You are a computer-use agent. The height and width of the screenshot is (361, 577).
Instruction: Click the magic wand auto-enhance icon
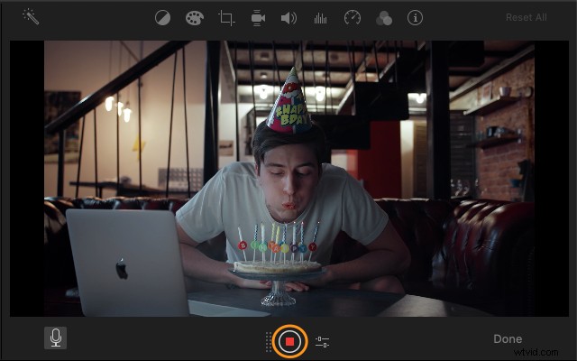coord(31,17)
